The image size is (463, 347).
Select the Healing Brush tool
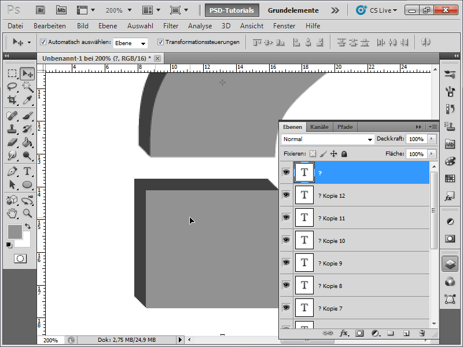[x=12, y=115]
